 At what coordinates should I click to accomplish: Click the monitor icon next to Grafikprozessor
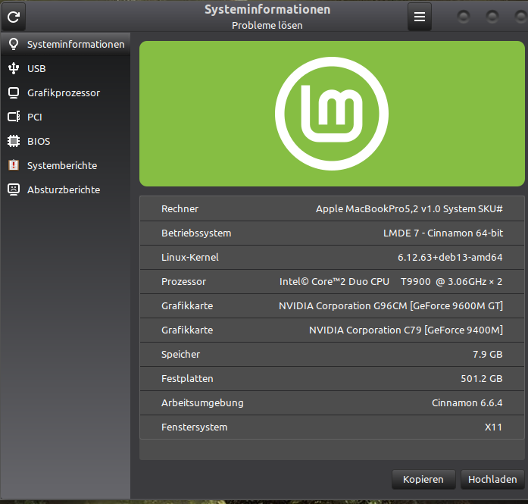click(13, 92)
